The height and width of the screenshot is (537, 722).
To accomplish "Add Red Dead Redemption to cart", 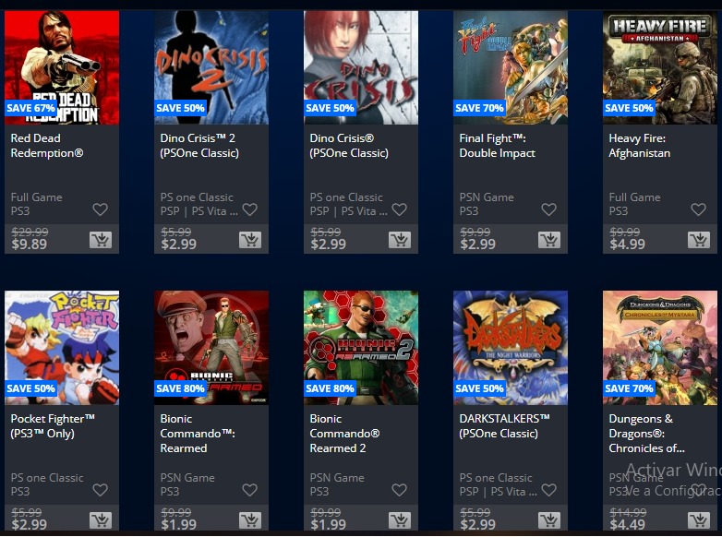I will coord(101,240).
